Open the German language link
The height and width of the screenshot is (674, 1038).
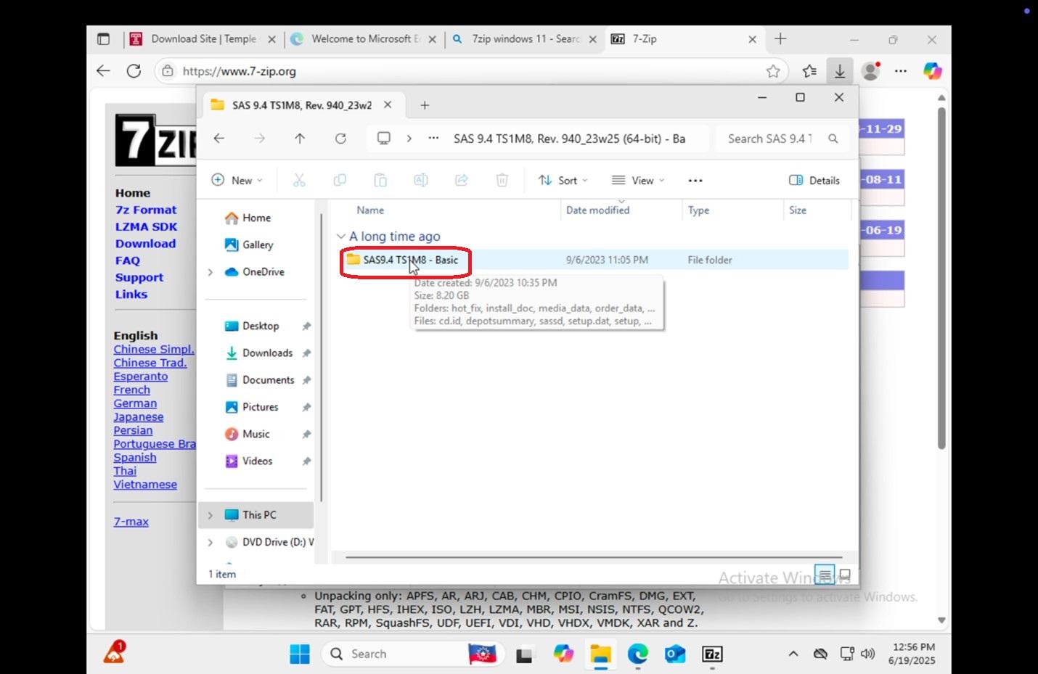click(135, 403)
